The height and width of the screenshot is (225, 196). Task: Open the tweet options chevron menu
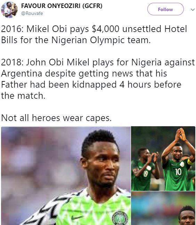193,9
